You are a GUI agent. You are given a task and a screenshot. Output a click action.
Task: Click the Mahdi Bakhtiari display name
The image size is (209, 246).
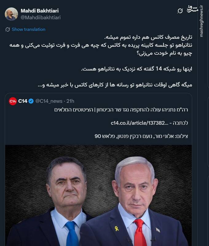[40, 11]
